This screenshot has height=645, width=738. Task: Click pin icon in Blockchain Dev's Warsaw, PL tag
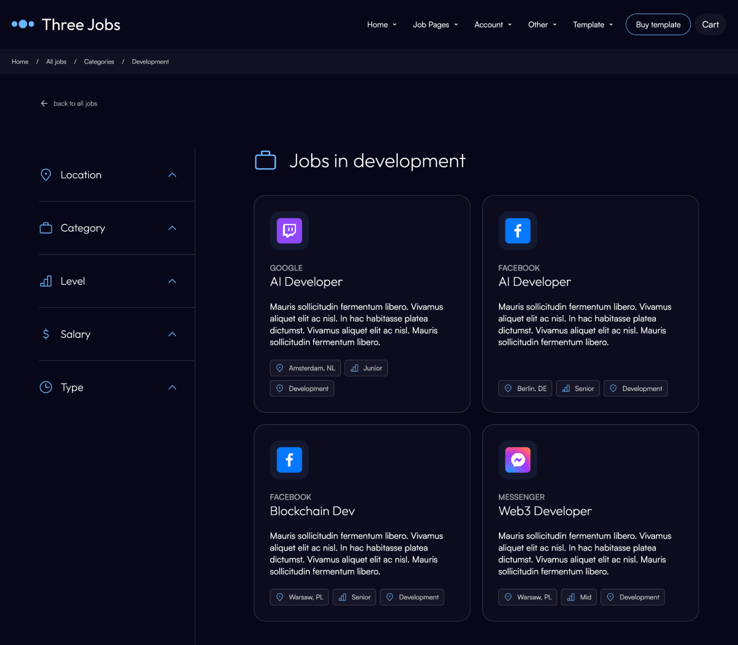280,597
